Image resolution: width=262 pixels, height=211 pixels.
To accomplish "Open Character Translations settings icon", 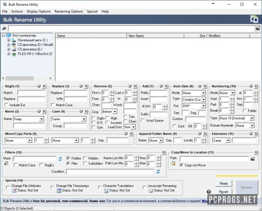I will 106,191.
